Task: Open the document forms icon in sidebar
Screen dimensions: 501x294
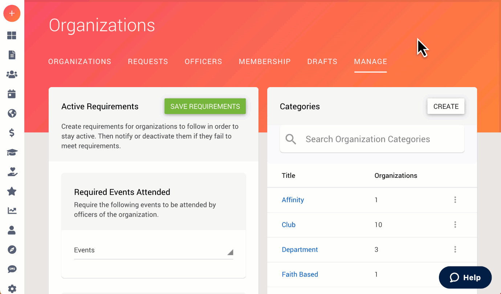Action: [12, 55]
